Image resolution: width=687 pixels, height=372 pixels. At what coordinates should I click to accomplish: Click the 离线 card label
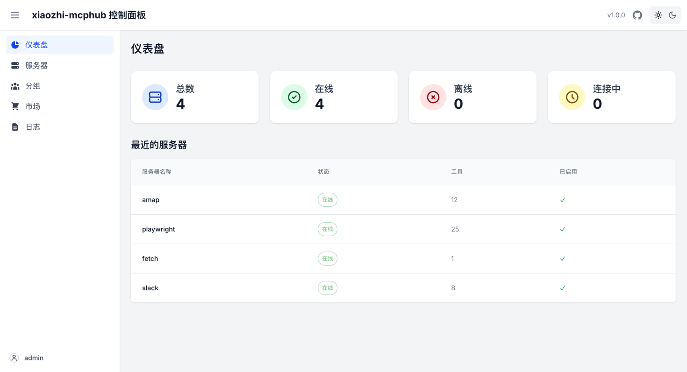(x=463, y=89)
